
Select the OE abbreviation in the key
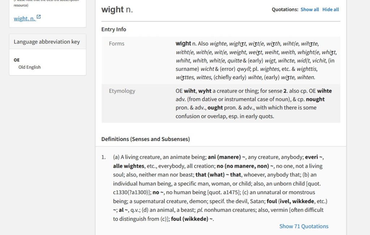point(17,60)
